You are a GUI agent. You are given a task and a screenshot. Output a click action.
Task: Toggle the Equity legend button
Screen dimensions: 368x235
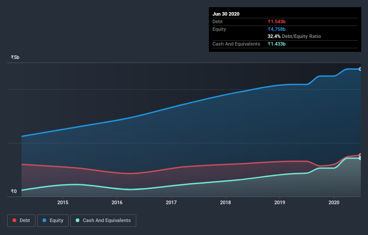pyautogui.click(x=53, y=221)
